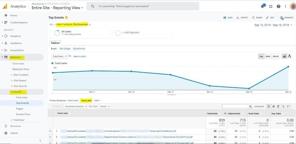Image resolution: width=296 pixels, height=144 pixels.
Task: Open the notifications bell
Action: pos(262,6)
